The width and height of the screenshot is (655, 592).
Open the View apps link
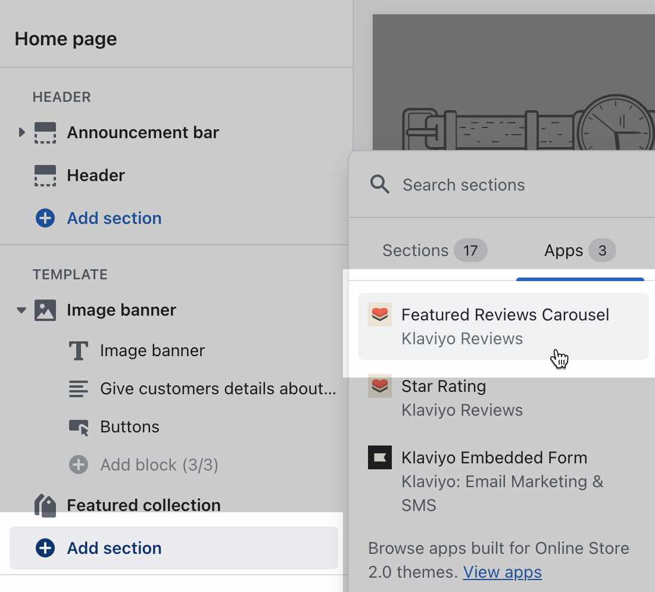point(502,572)
